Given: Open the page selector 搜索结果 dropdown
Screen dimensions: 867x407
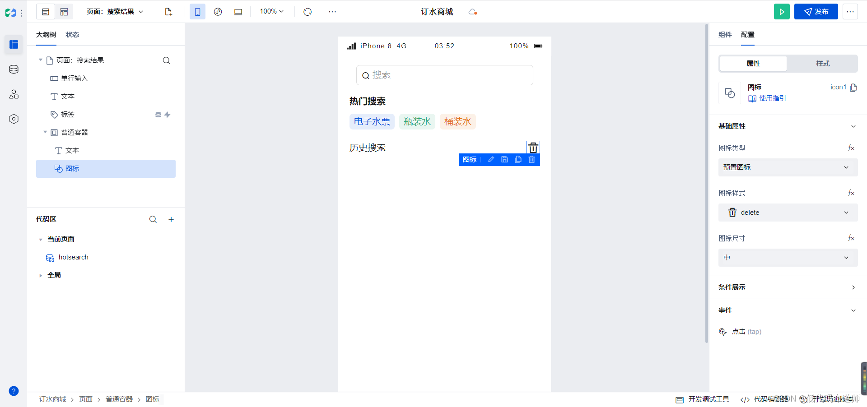Looking at the screenshot, I should (115, 12).
